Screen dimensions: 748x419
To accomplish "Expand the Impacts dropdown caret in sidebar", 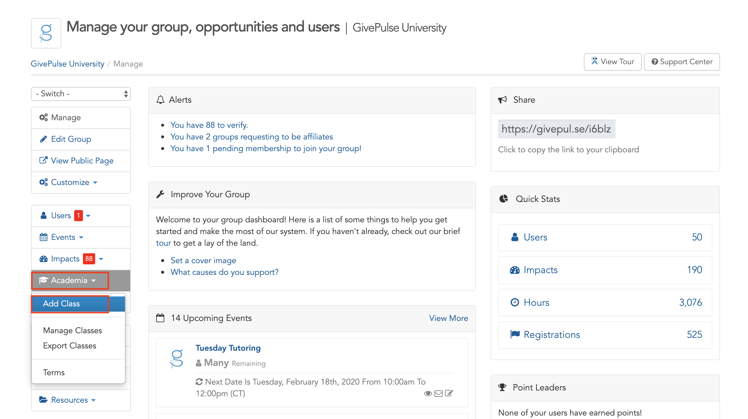I will pos(101,259).
